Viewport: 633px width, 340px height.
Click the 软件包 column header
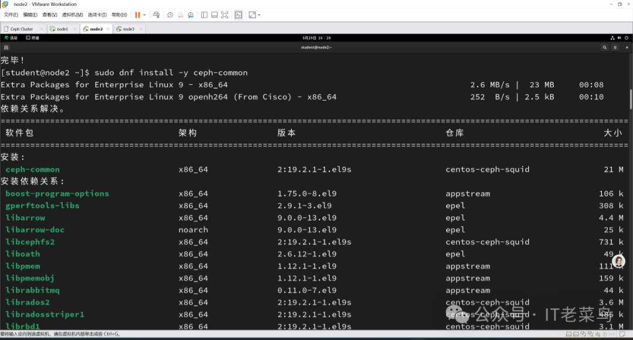coord(19,133)
